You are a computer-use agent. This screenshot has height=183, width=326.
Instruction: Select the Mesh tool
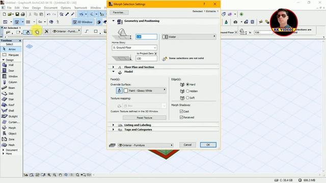[x=11, y=145]
